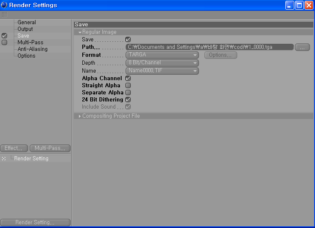Expand the Compositing Project File section
This screenshot has height=228, width=315.
[80, 116]
